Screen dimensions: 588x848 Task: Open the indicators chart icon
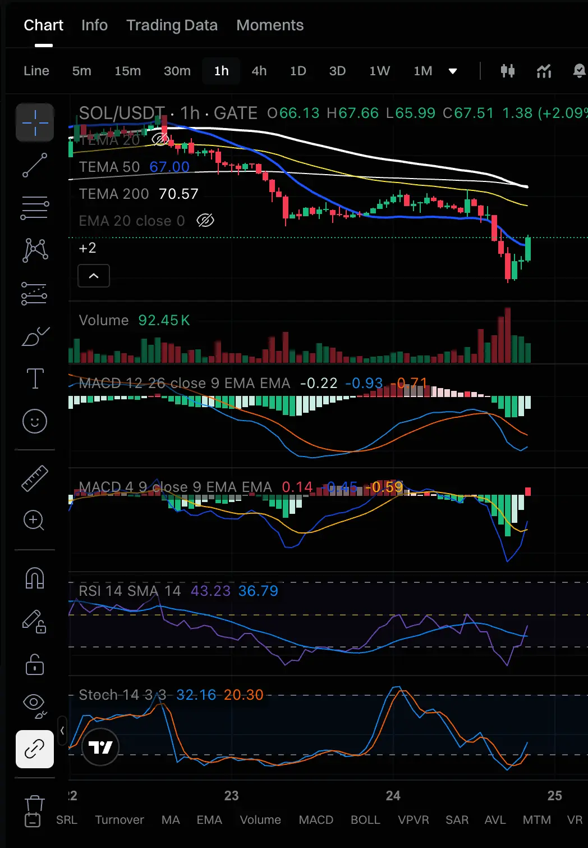point(544,71)
